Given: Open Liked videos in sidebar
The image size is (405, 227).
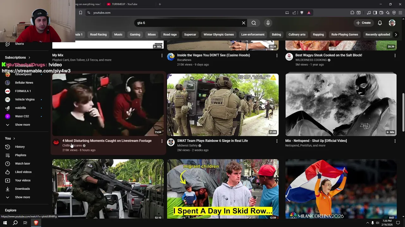Looking at the screenshot, I should [x=24, y=172].
